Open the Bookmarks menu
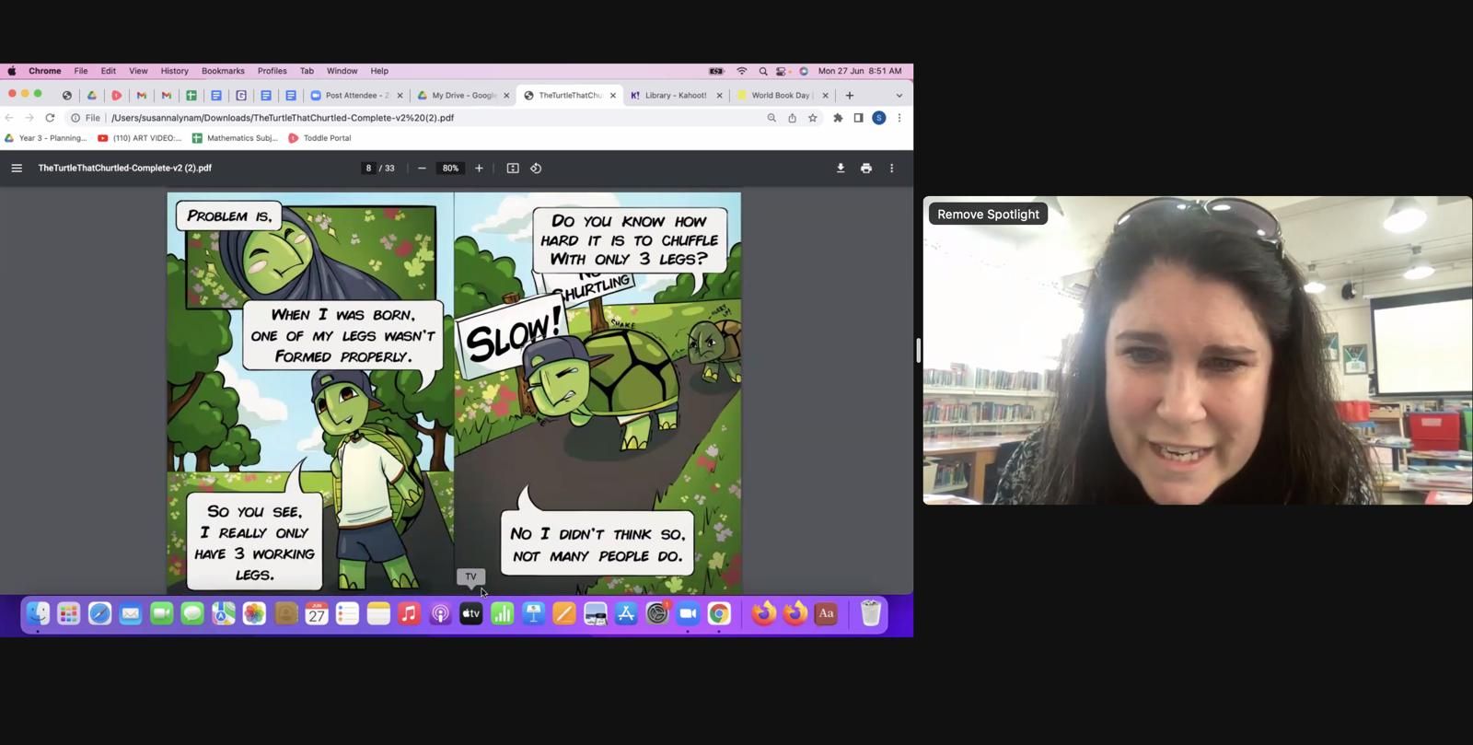 point(223,71)
